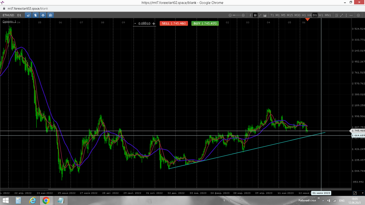The image size is (365, 205).
Task: Select the vertical line drawing tool
Action: [346, 15]
